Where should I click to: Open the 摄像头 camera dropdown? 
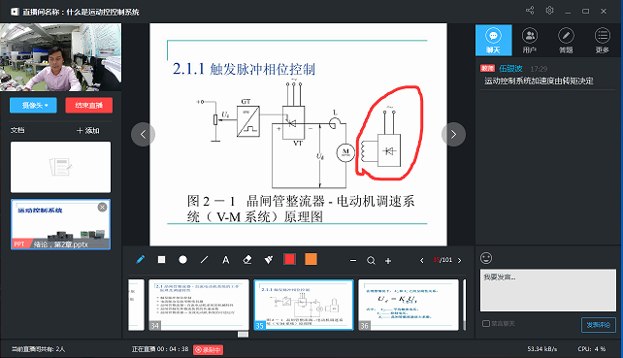(x=33, y=106)
